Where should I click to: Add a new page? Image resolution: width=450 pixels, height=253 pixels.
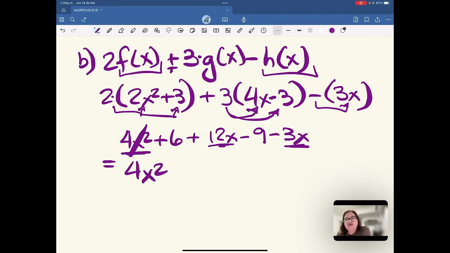click(x=356, y=20)
